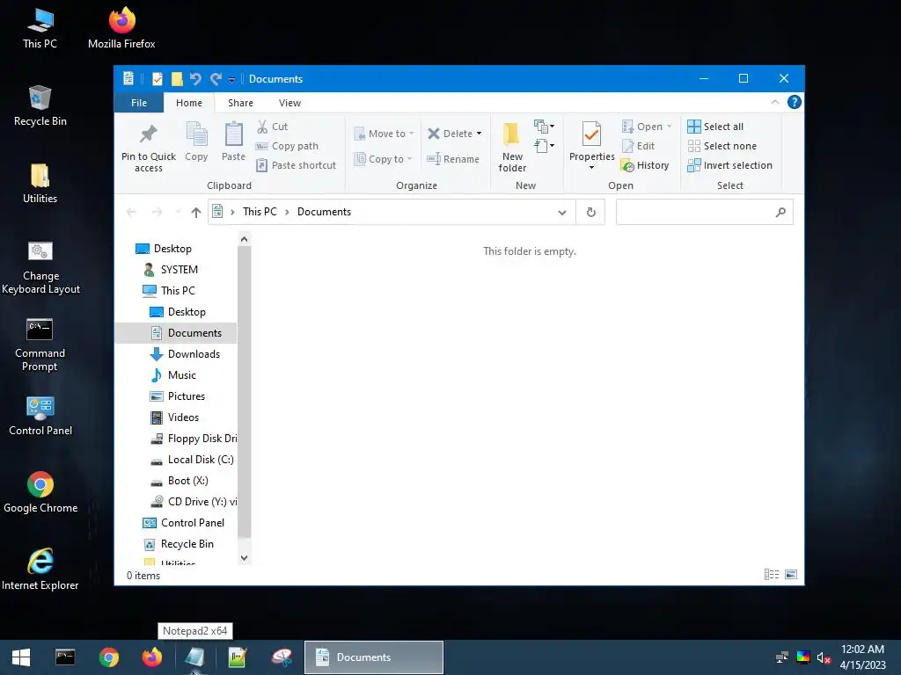Open the Windows Start menu
901x675 pixels.
(x=21, y=657)
